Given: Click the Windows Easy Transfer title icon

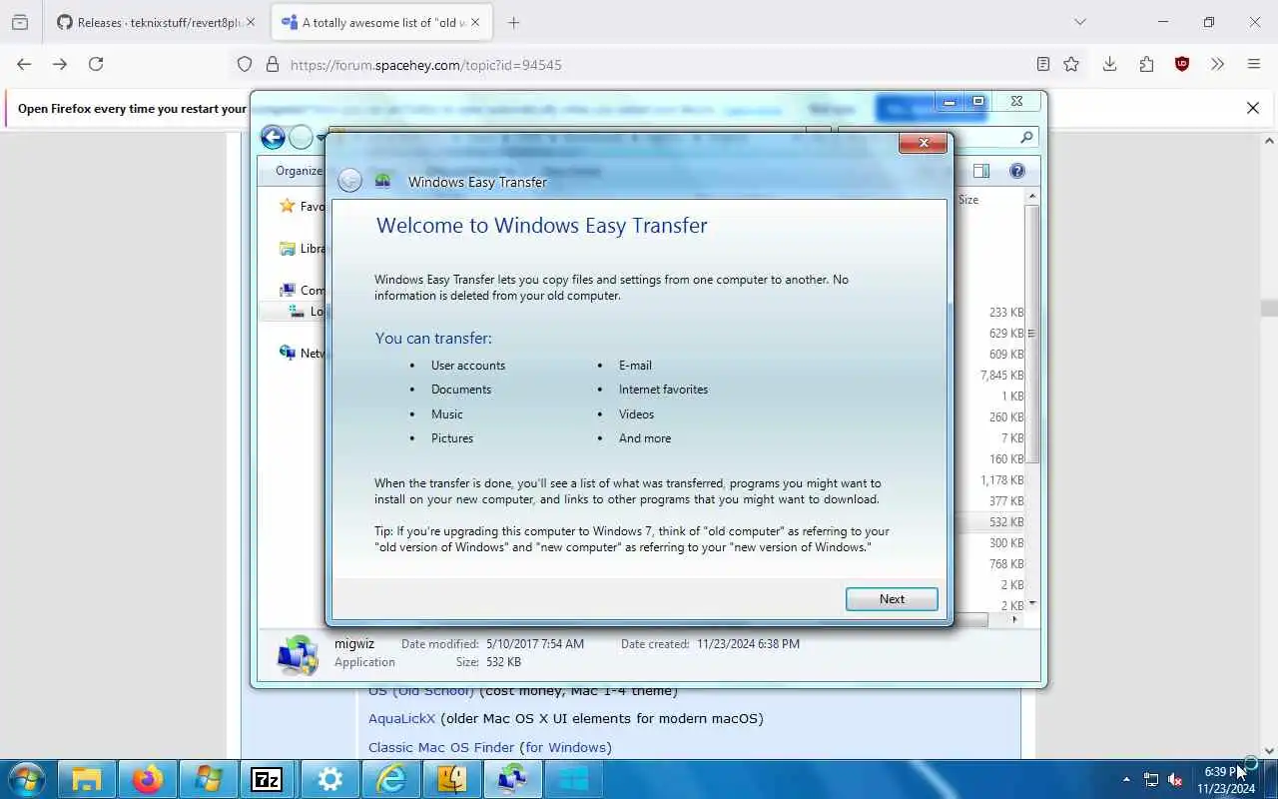Looking at the screenshot, I should [x=382, y=181].
